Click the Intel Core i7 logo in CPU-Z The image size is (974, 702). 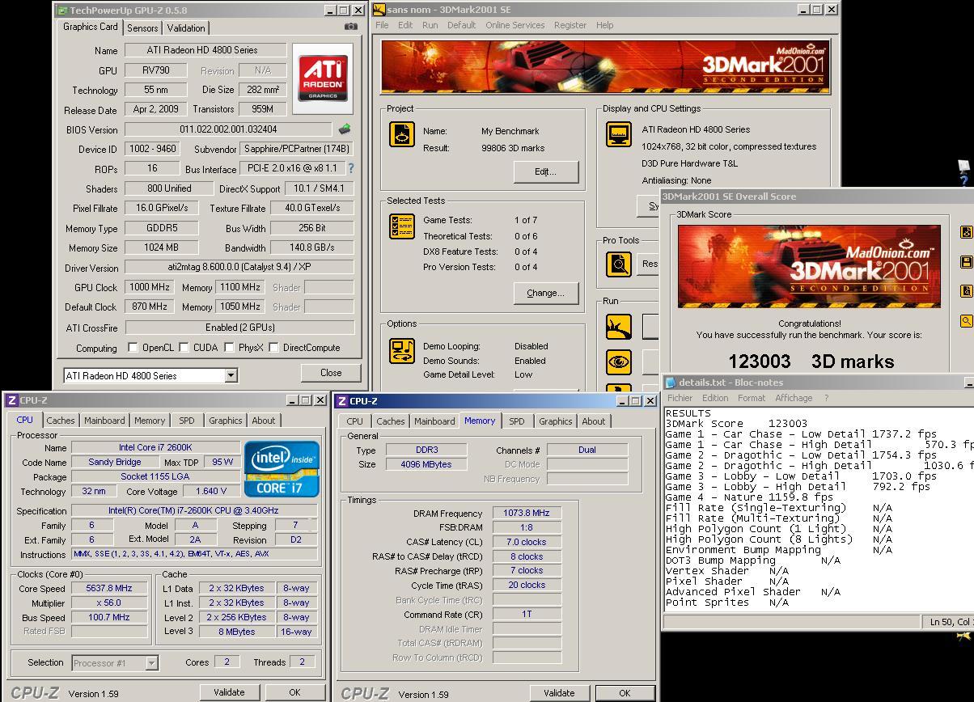click(x=282, y=469)
